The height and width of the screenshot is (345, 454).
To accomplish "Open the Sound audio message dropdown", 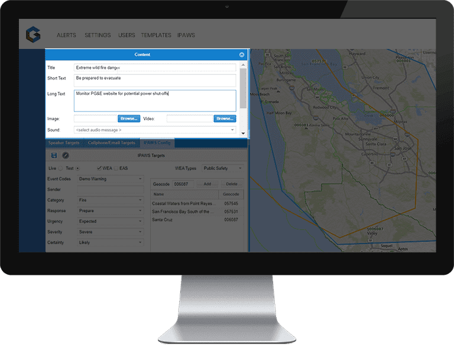I will click(155, 130).
